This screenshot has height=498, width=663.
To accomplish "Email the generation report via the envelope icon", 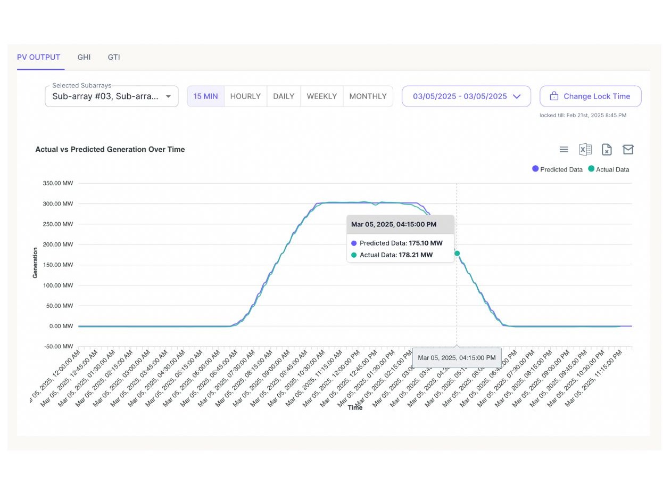I will pyautogui.click(x=628, y=150).
